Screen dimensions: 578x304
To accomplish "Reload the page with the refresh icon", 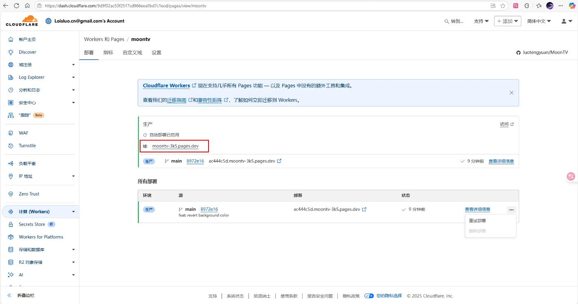I will 16,6.
